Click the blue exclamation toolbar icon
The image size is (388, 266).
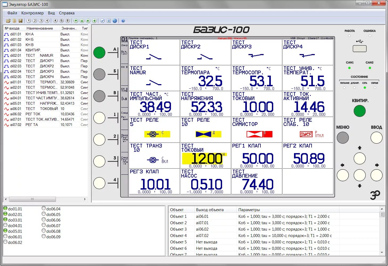coord(115,21)
